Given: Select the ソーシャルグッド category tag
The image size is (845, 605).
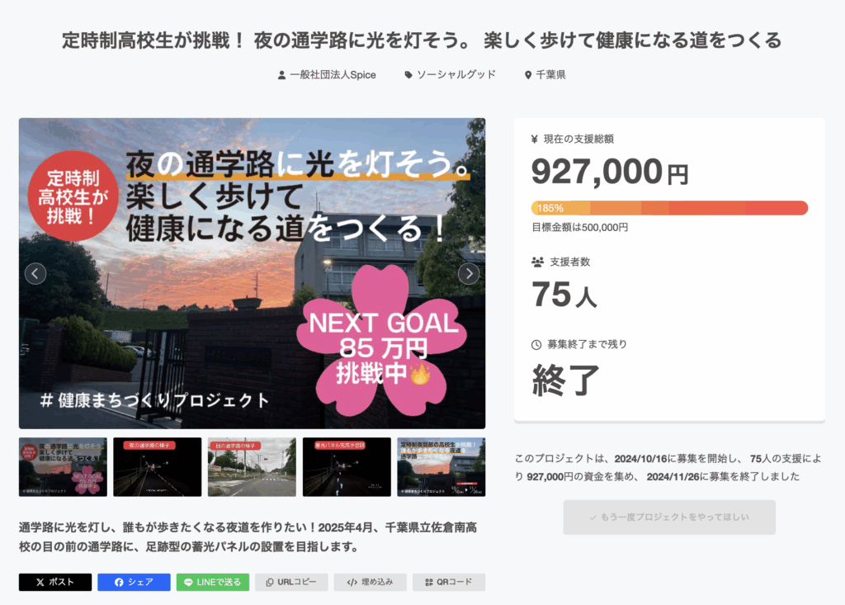Looking at the screenshot, I should [x=451, y=75].
